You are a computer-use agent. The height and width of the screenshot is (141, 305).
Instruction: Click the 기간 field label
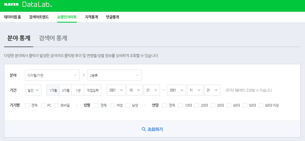coord(13,90)
